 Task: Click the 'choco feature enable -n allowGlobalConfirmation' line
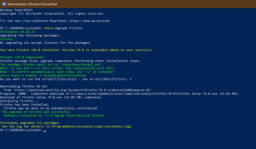pos(43,75)
